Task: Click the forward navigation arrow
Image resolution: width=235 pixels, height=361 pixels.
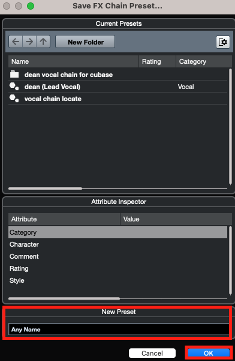Action: click(29, 42)
